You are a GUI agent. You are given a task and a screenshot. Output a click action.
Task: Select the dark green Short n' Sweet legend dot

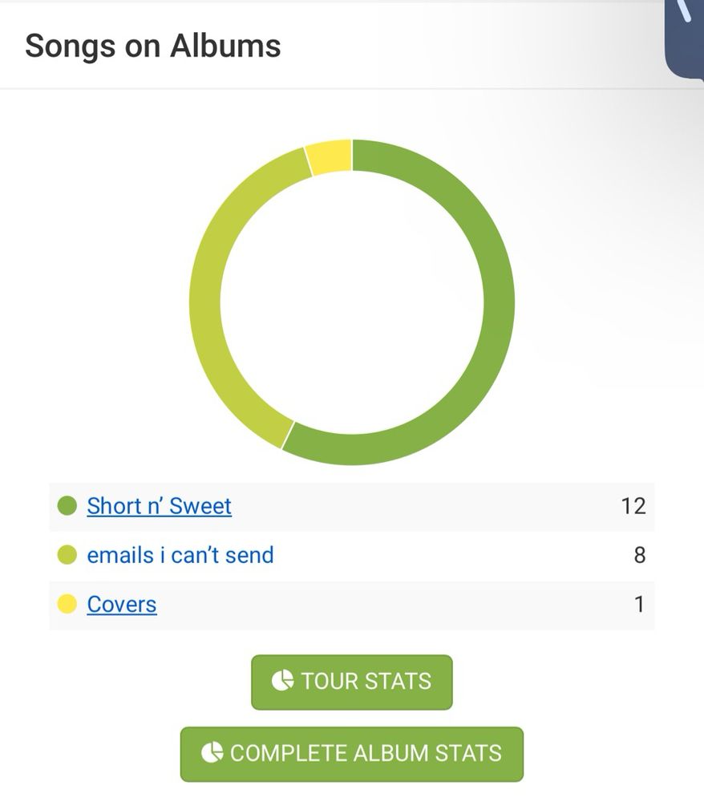(x=67, y=506)
